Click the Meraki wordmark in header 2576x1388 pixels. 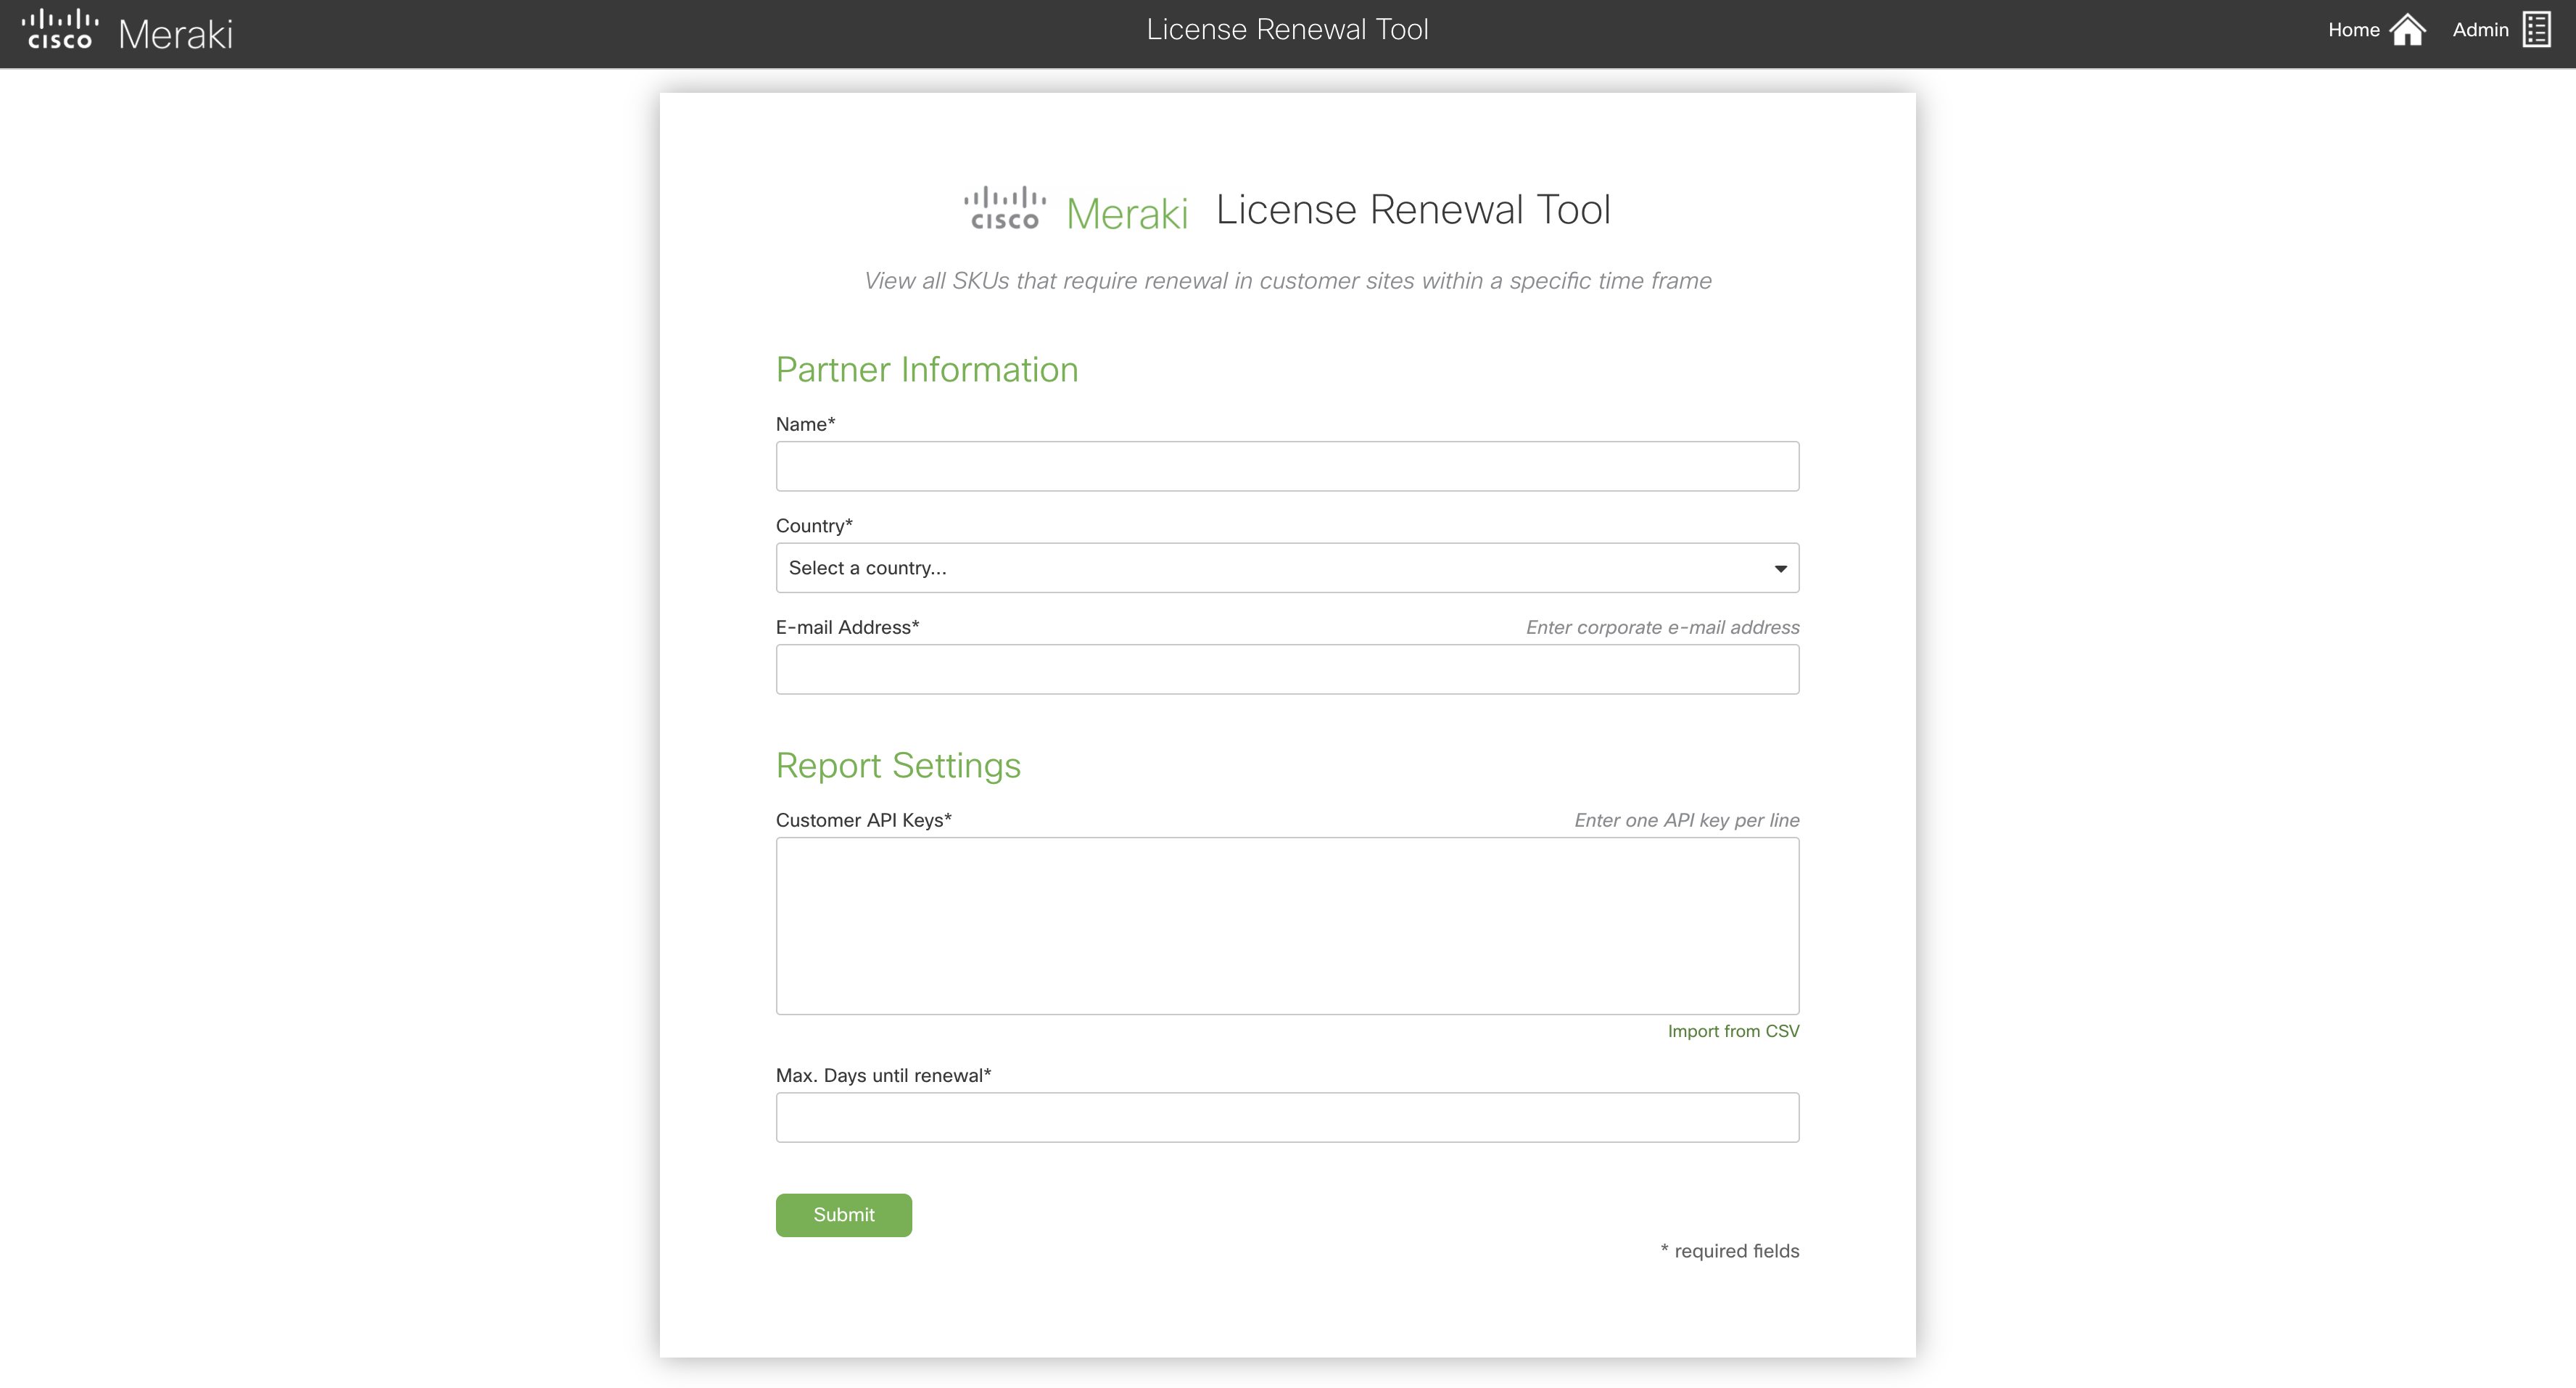pyautogui.click(x=175, y=35)
